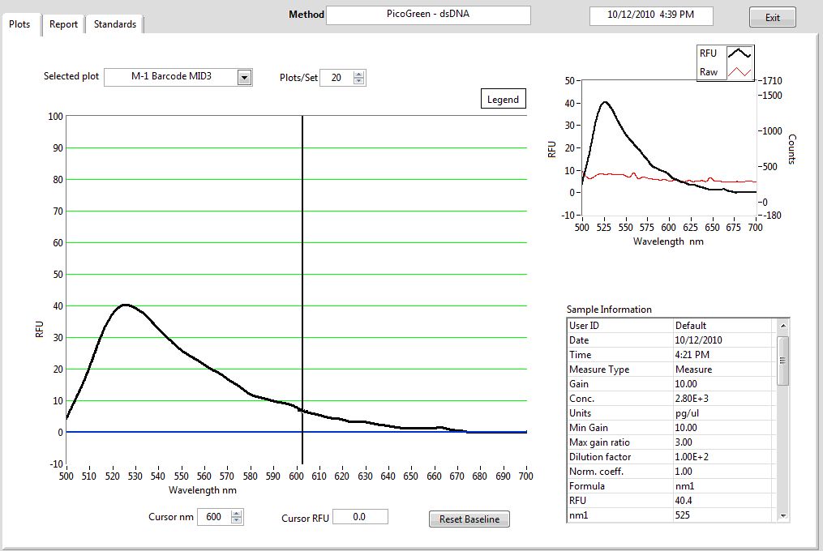Click the Units value pg/ul

[x=687, y=413]
